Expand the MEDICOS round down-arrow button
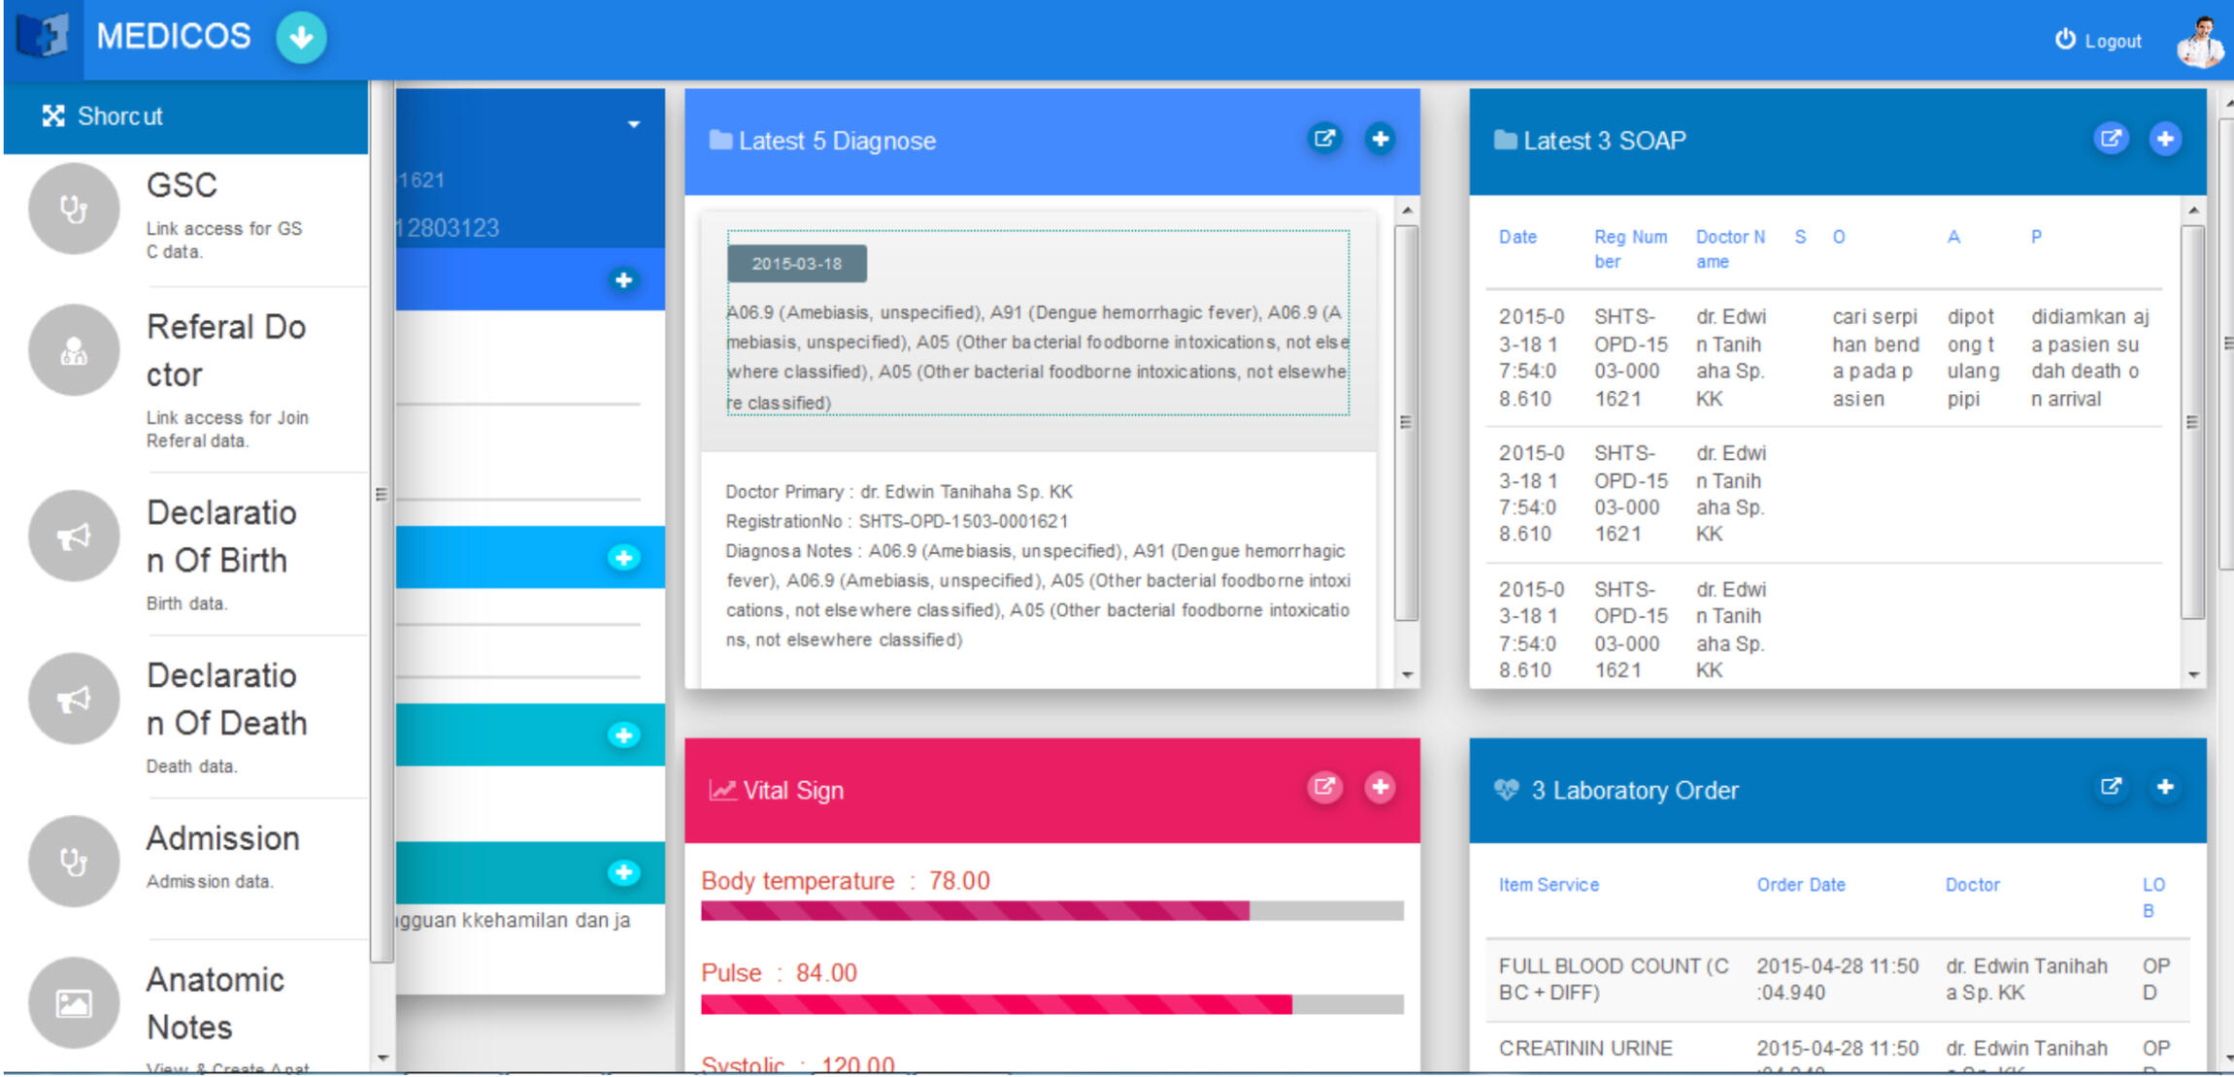The width and height of the screenshot is (2234, 1077). (301, 38)
